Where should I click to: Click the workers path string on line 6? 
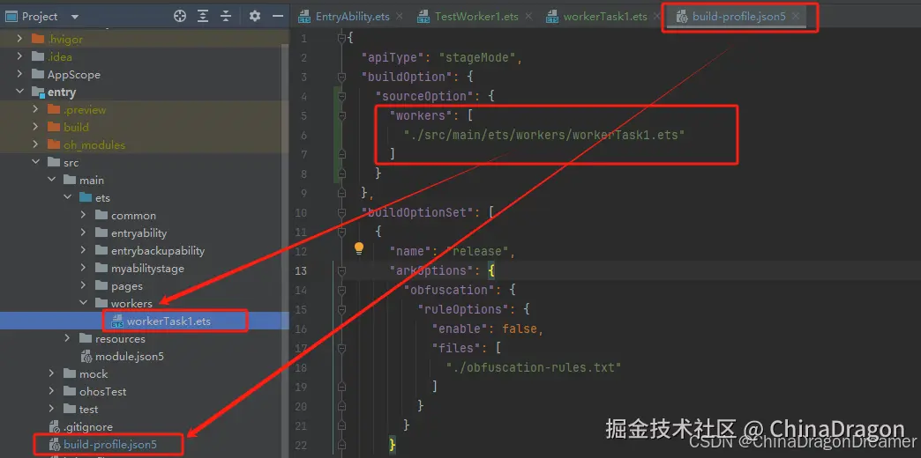pos(544,135)
